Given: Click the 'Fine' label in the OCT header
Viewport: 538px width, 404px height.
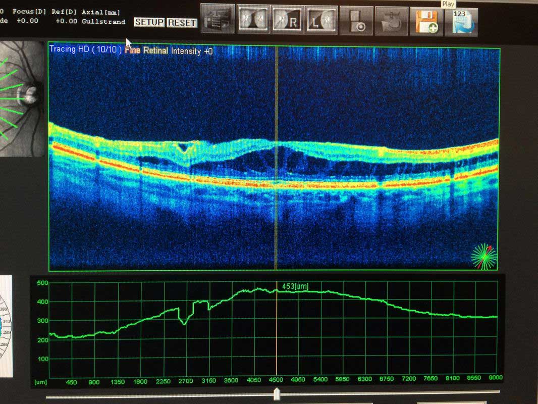Looking at the screenshot, I should 132,50.
